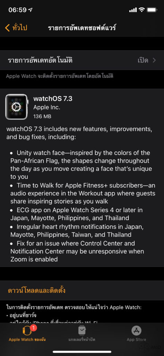164x356 pixels.
Task: Tap the Wi-Fi status icon
Action: coord(142,10)
